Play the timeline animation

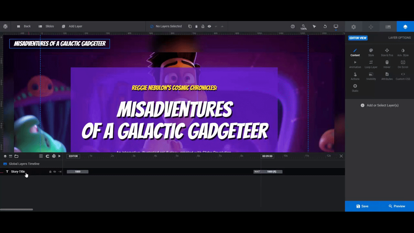(x=60, y=156)
